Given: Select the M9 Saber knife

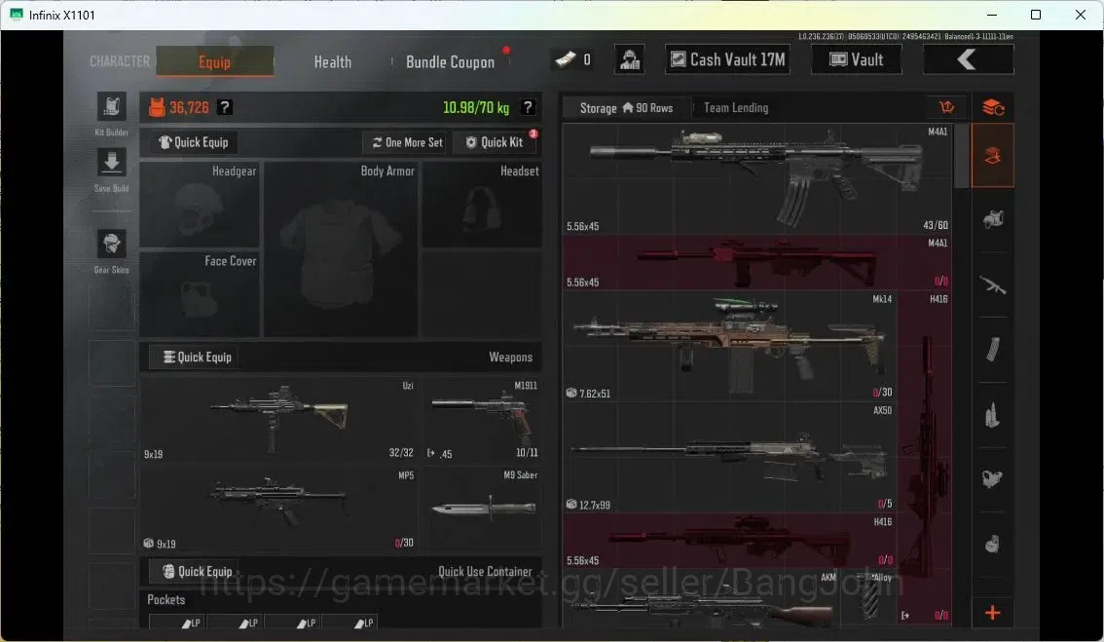Looking at the screenshot, I should (x=482, y=510).
